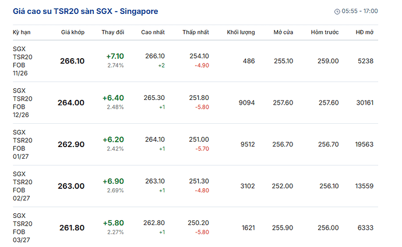402x247 pixels.
Task: Click the trading hours text '05:55 - 17:00'
Action: (x=359, y=11)
